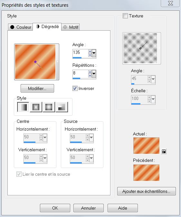
Task: Click Ajouter aux échantillons... button
Action: pyautogui.click(x=147, y=191)
